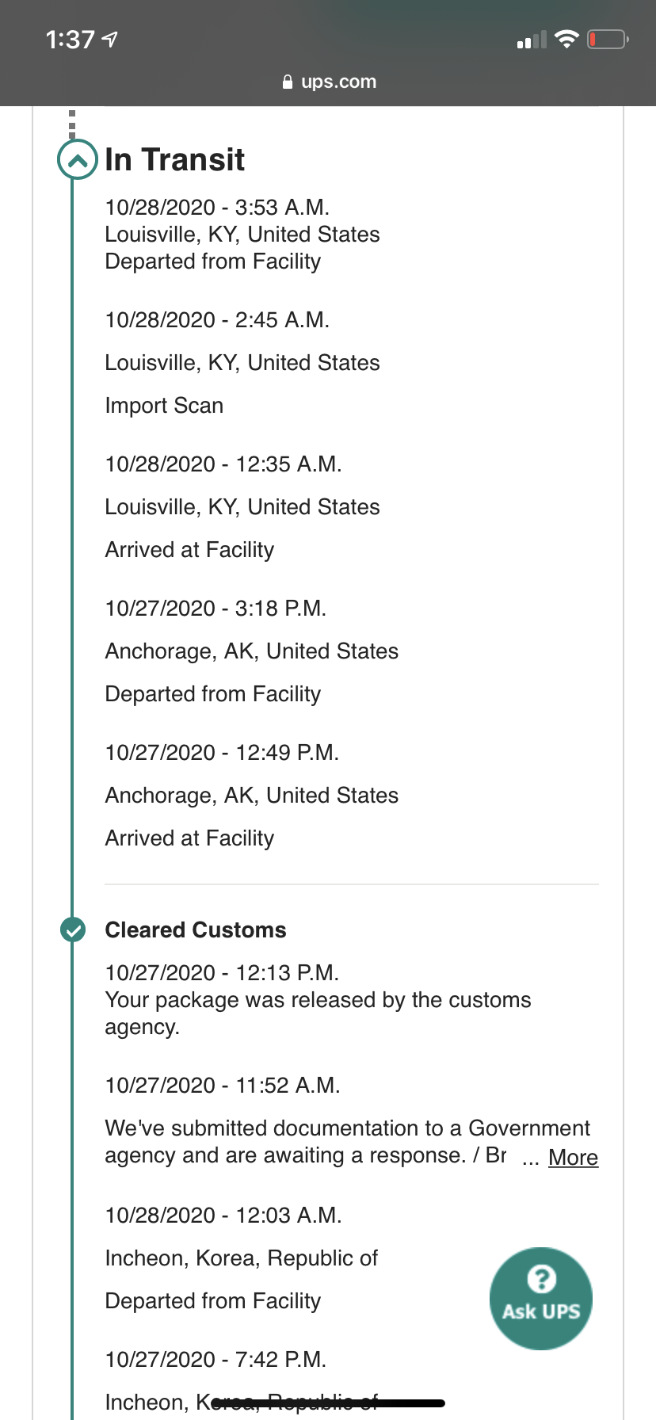Tap the location arrow icon by the time

110,39
